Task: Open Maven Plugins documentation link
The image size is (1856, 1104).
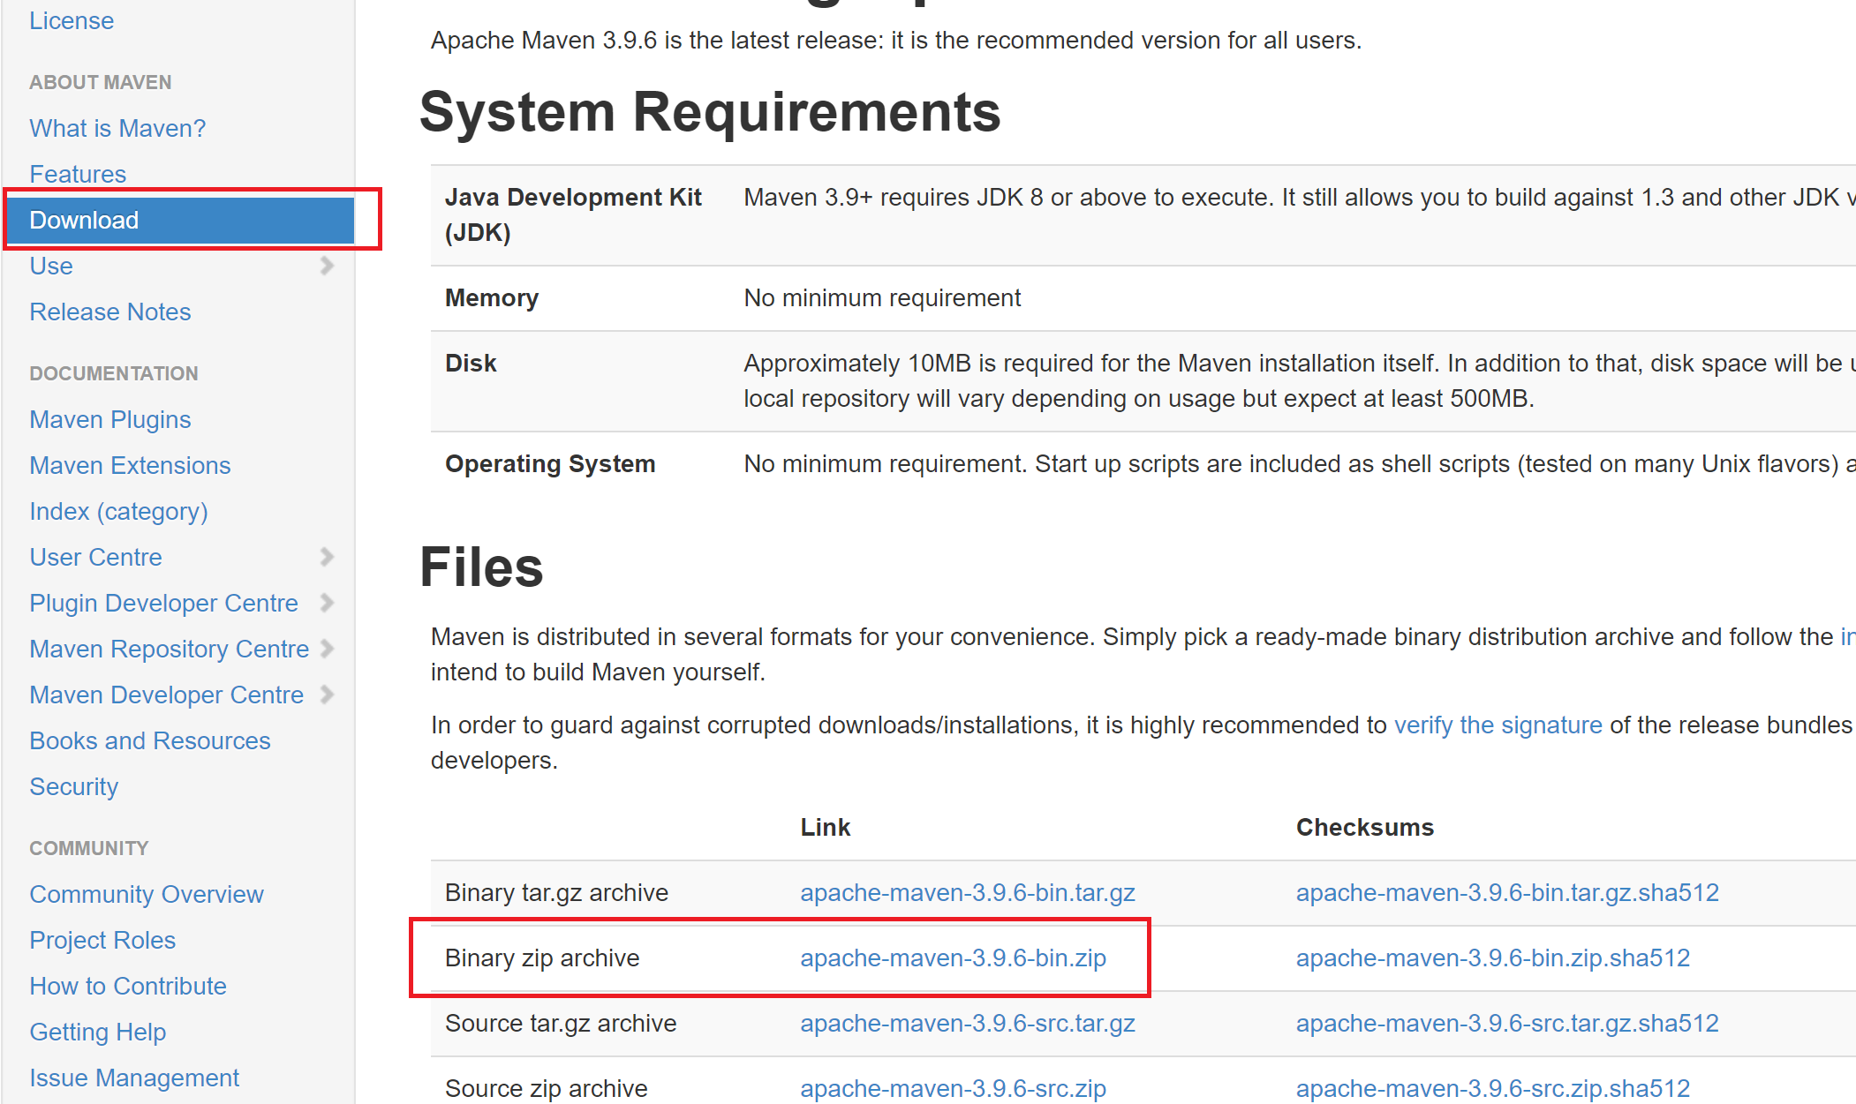Action: [109, 419]
